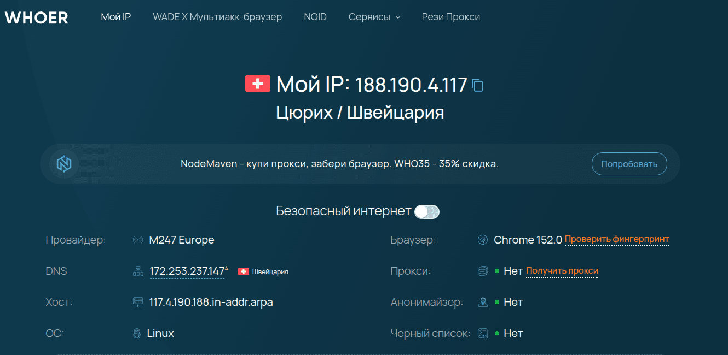Click the Проверить фингерпринт link
Viewport: 728px width, 355px height.
(x=617, y=239)
